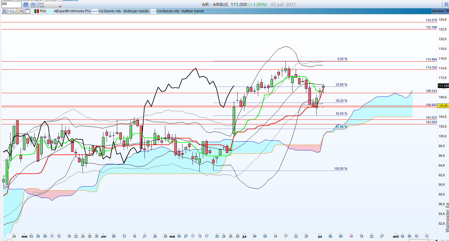Screen dimensions: 449x241
Task: Click the AIR ticker input field
Action: tap(11, 4)
